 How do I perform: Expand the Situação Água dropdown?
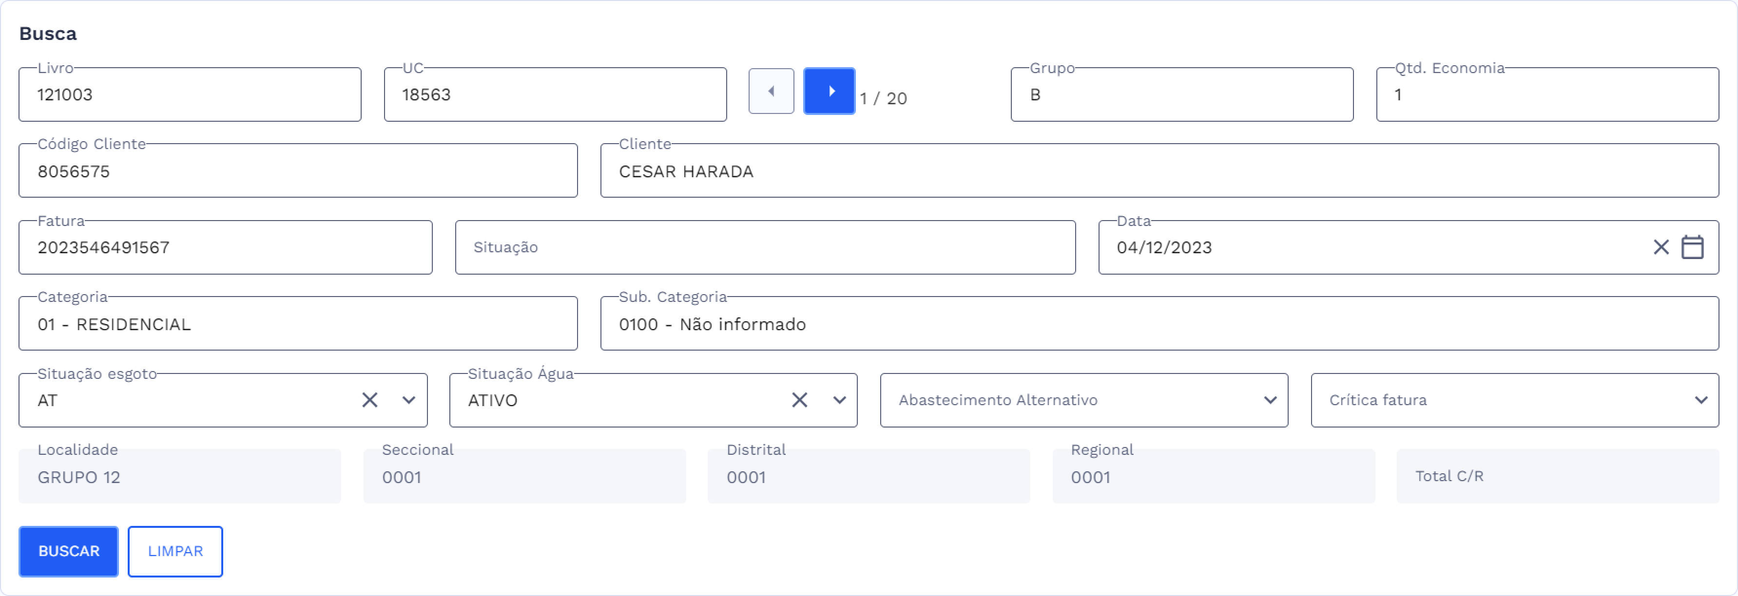pyautogui.click(x=839, y=400)
